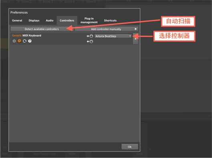The width and height of the screenshot is (212, 158).
Task: Select the Controllers tab
Action: pos(67,20)
